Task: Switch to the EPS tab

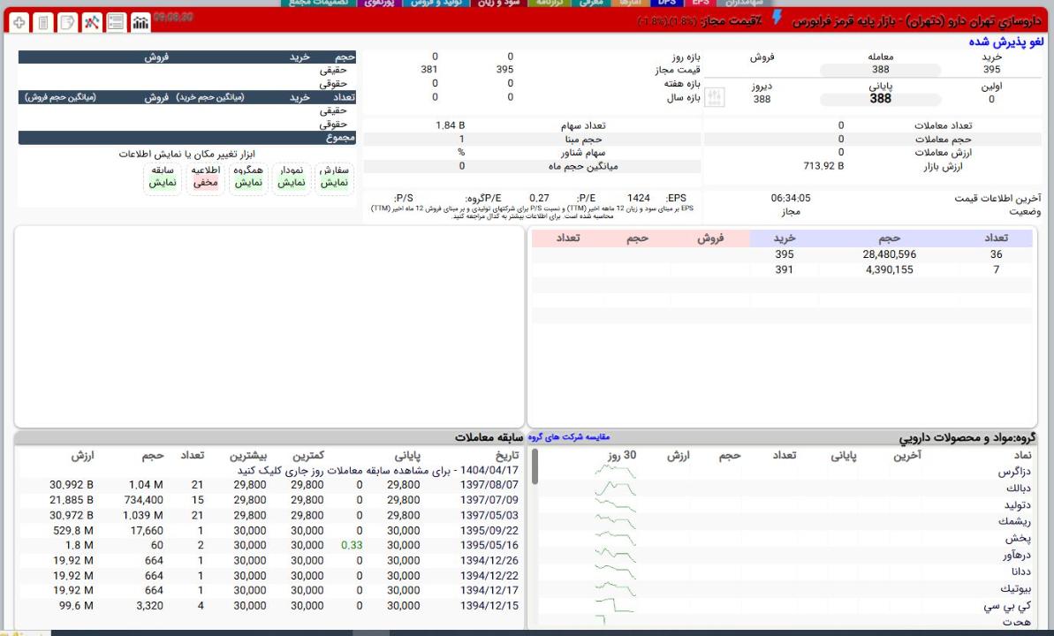Action: point(701,4)
